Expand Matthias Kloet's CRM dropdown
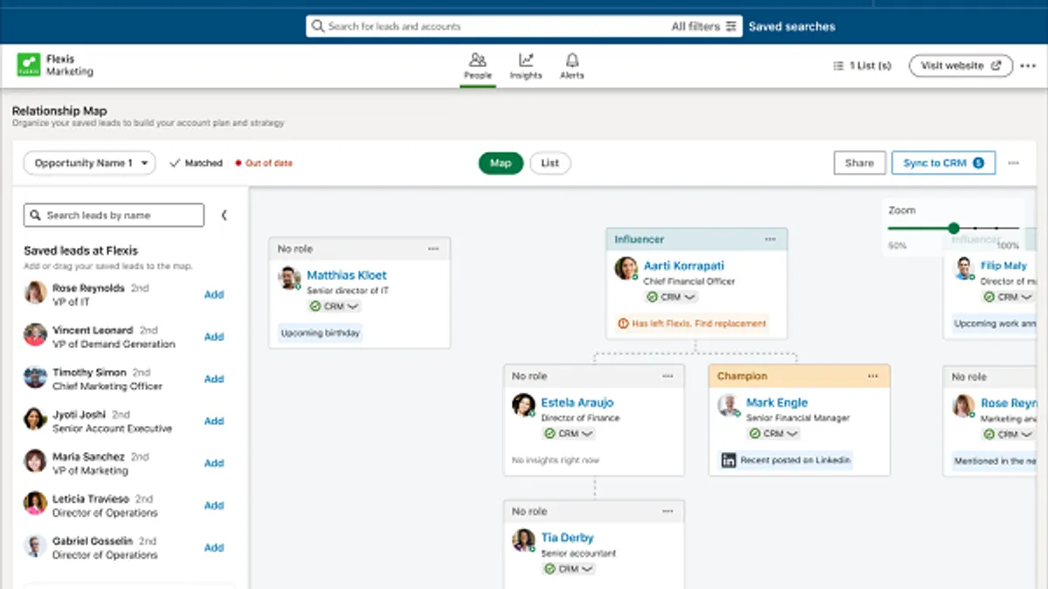Image resolution: width=1048 pixels, height=589 pixels. coord(334,306)
